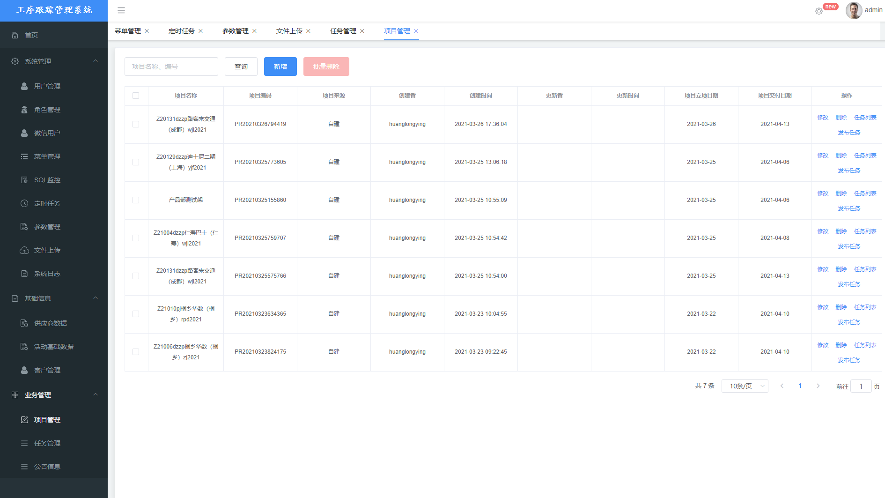885x498 pixels.
Task: Switch to the 定时任务 tab
Action: click(x=181, y=31)
